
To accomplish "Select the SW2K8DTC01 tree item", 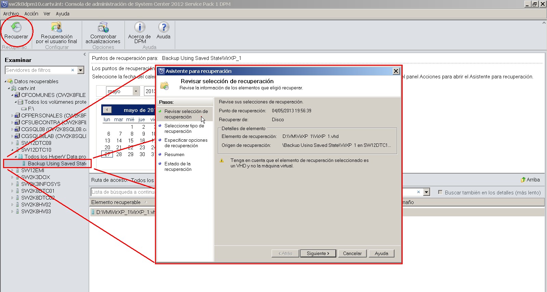I will point(38,191).
